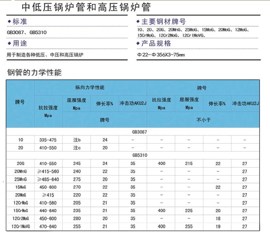Click the 12Cr1MoVG grade cell in the table

coord(21,227)
